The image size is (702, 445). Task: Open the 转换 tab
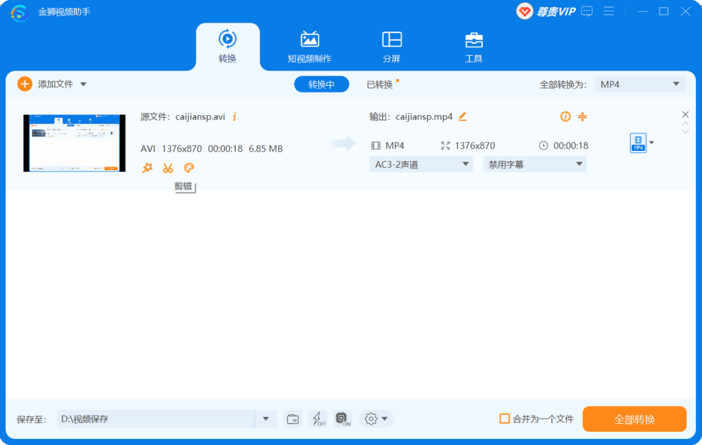pyautogui.click(x=228, y=47)
